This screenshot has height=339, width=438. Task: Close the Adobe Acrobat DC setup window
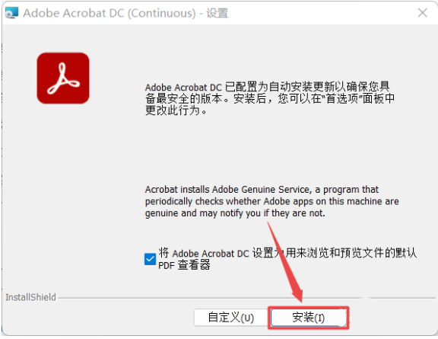422,13
